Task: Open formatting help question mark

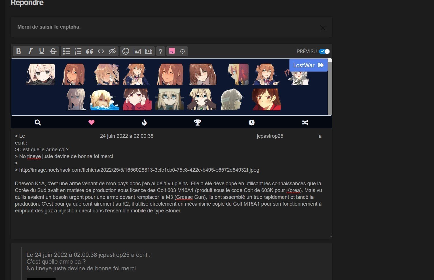Action: pos(160,51)
